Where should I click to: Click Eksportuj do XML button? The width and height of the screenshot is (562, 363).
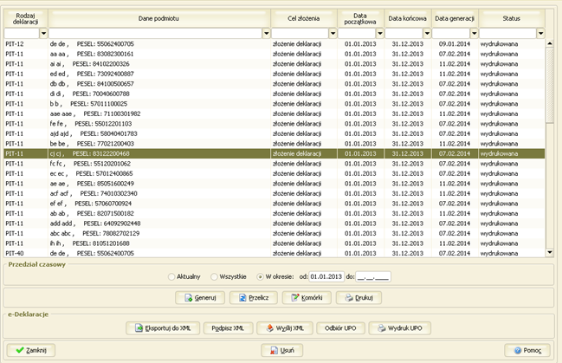coord(163,328)
